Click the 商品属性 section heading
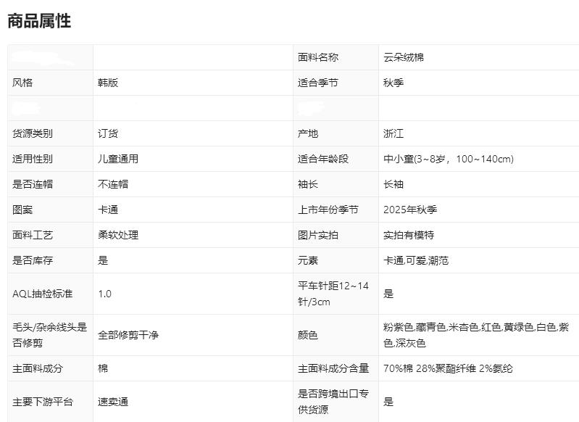This screenshot has height=422, width=579. coord(39,21)
